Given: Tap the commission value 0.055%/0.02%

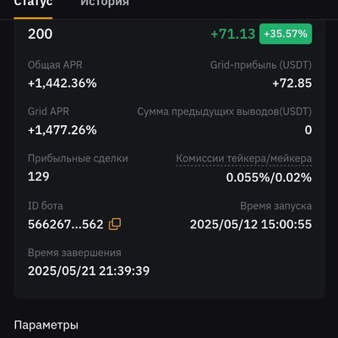Looking at the screenshot, I should click(269, 177).
